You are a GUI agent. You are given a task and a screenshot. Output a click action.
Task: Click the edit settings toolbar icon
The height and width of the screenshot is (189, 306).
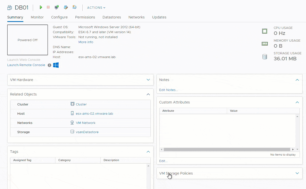[x=66, y=7]
